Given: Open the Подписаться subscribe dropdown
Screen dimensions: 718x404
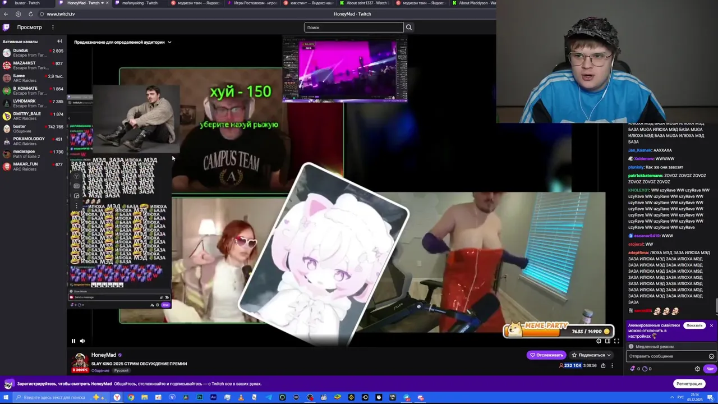Looking at the screenshot, I should pyautogui.click(x=591, y=355).
